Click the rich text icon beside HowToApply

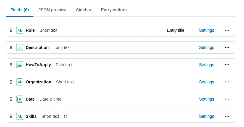coord(20,65)
